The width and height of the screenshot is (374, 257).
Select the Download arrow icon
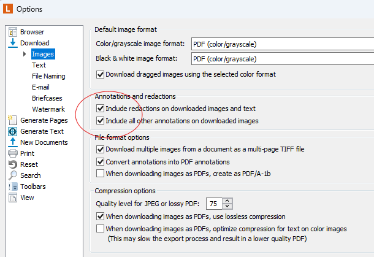point(13,43)
